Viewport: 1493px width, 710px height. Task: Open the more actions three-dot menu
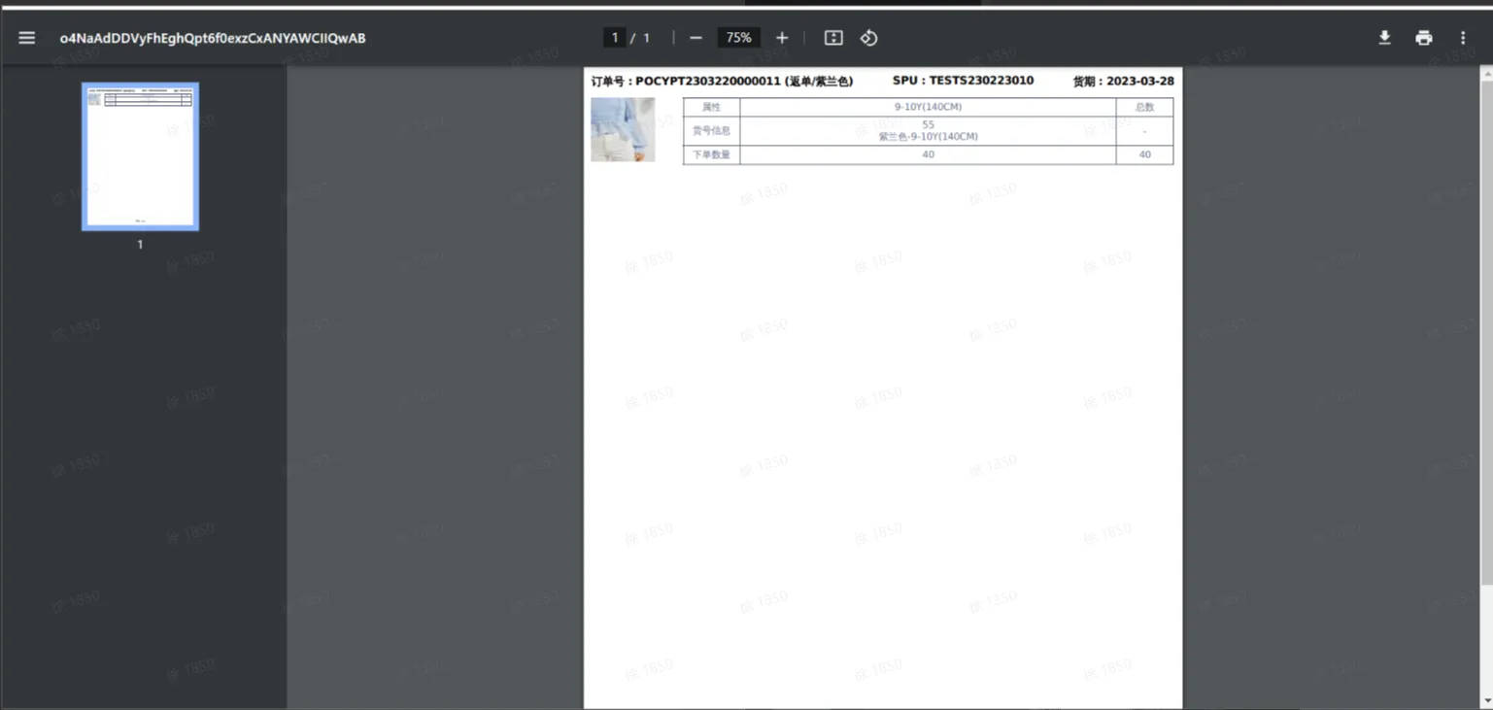[1463, 38]
